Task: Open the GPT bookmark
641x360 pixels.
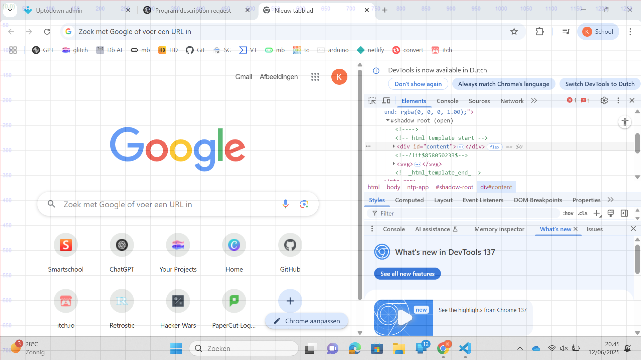Action: point(43,50)
